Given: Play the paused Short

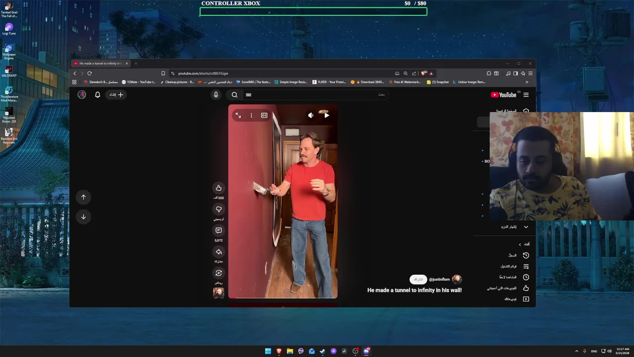Looking at the screenshot, I should coord(326,115).
